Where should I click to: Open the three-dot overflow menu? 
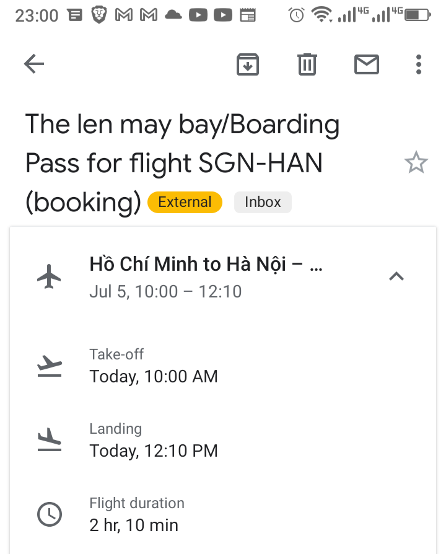click(419, 64)
